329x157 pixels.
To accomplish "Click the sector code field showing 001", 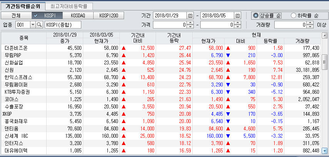I will pyautogui.click(x=23, y=25).
